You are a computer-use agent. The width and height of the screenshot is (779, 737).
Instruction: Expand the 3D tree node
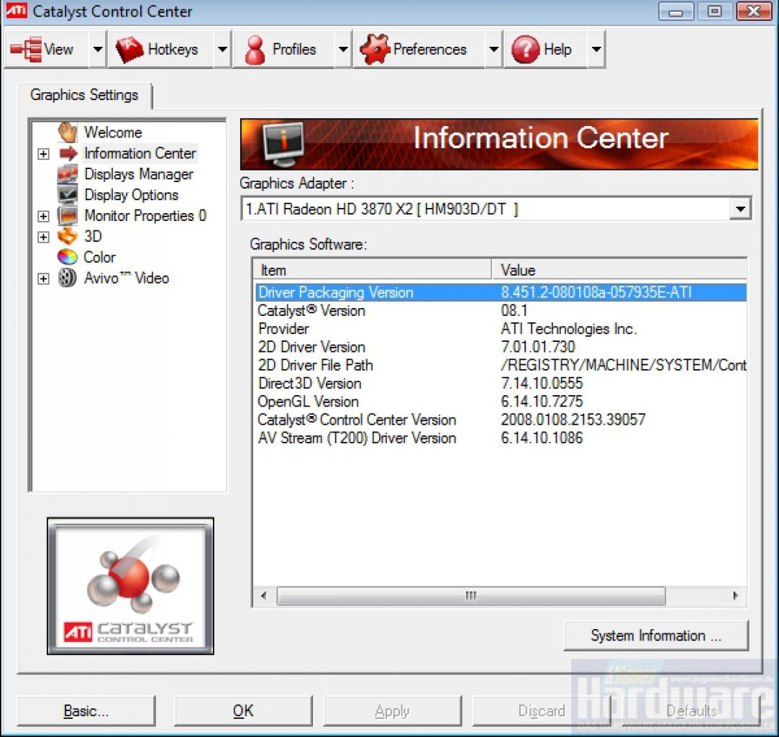[44, 237]
